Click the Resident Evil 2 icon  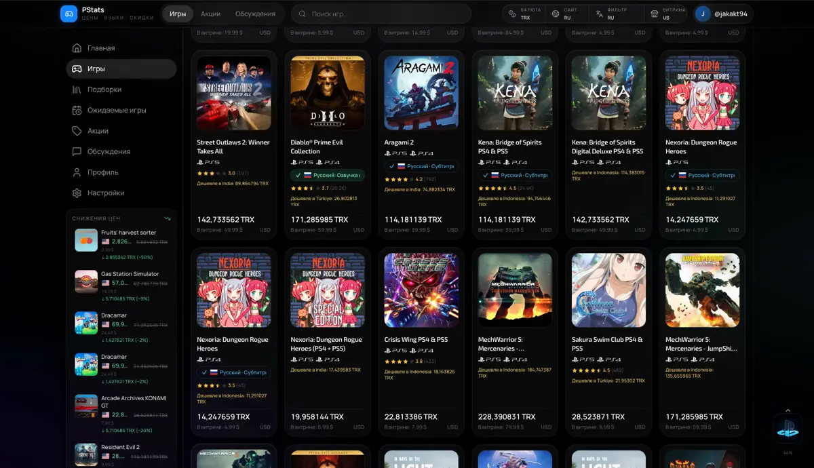point(86,454)
